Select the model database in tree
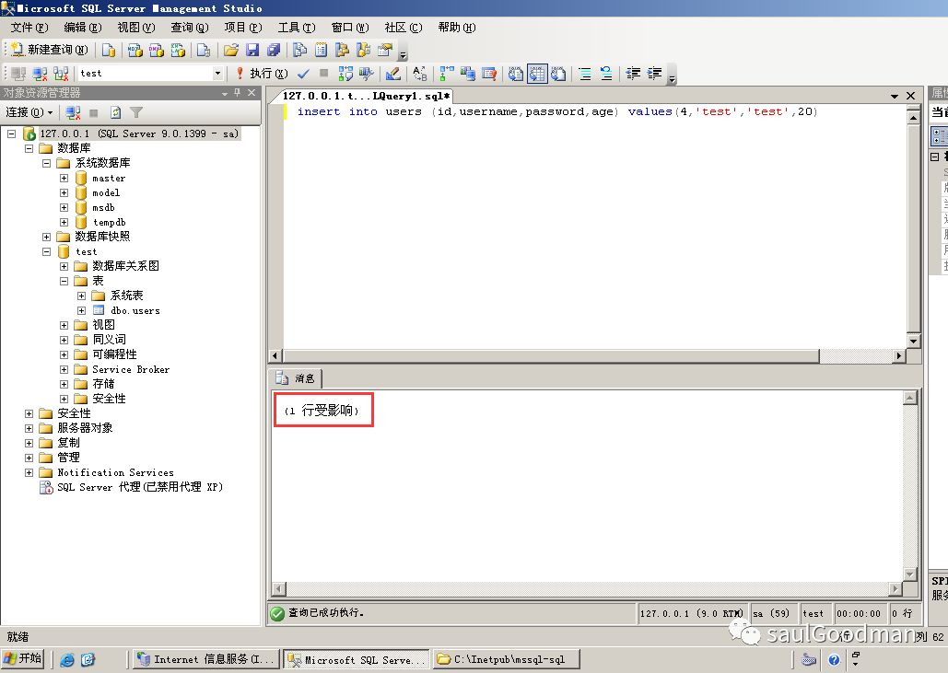 [106, 192]
